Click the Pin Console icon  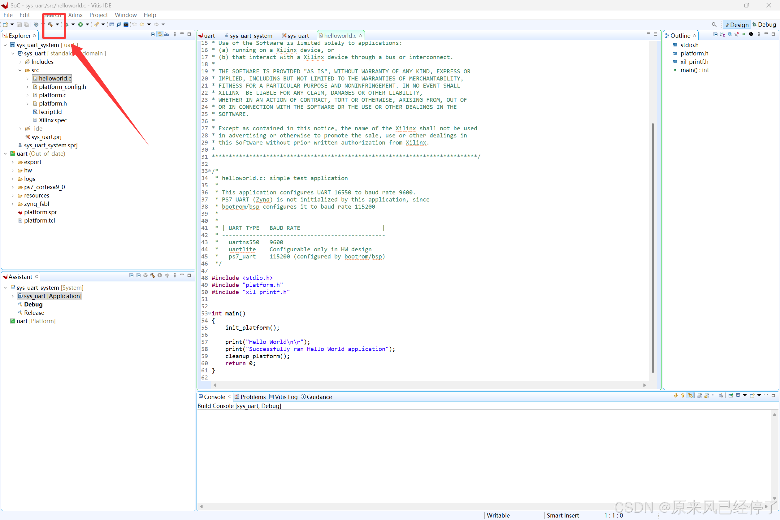point(730,395)
